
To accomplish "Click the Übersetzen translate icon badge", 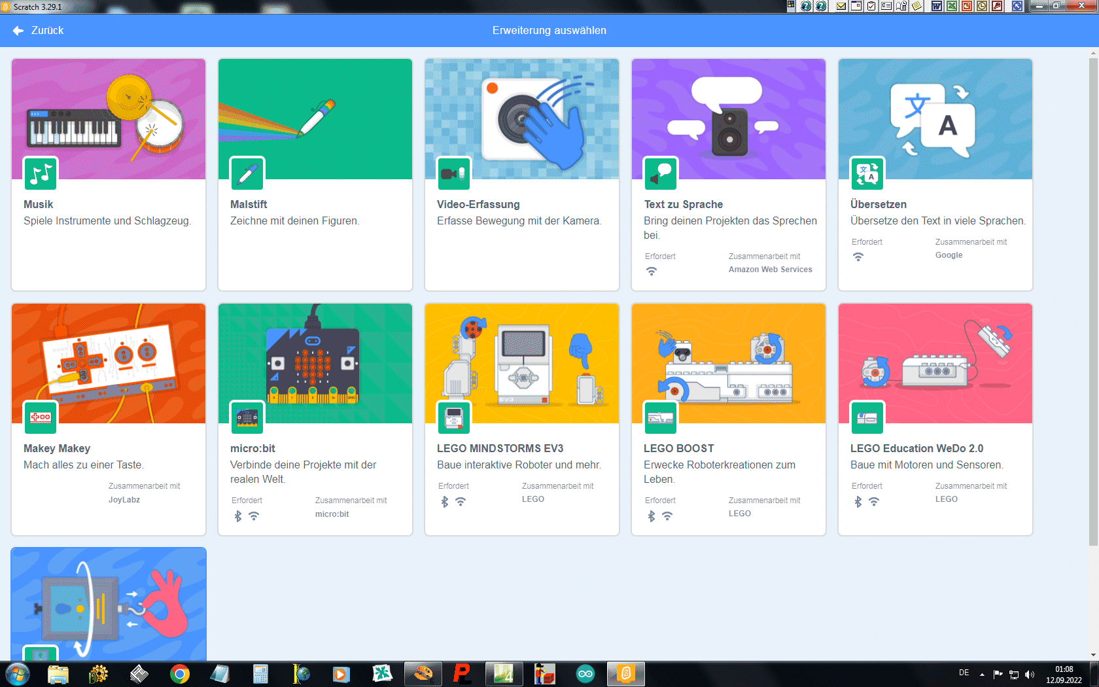I will pos(867,173).
